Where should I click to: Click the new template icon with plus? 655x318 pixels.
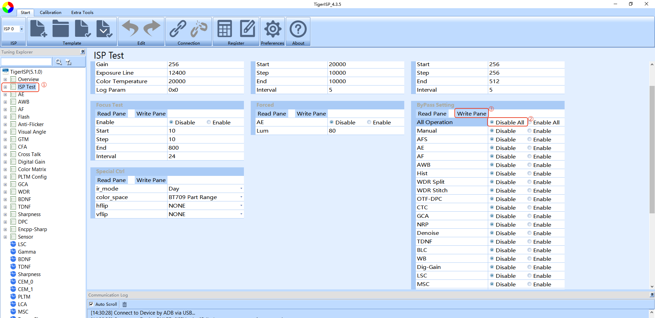[x=39, y=29]
